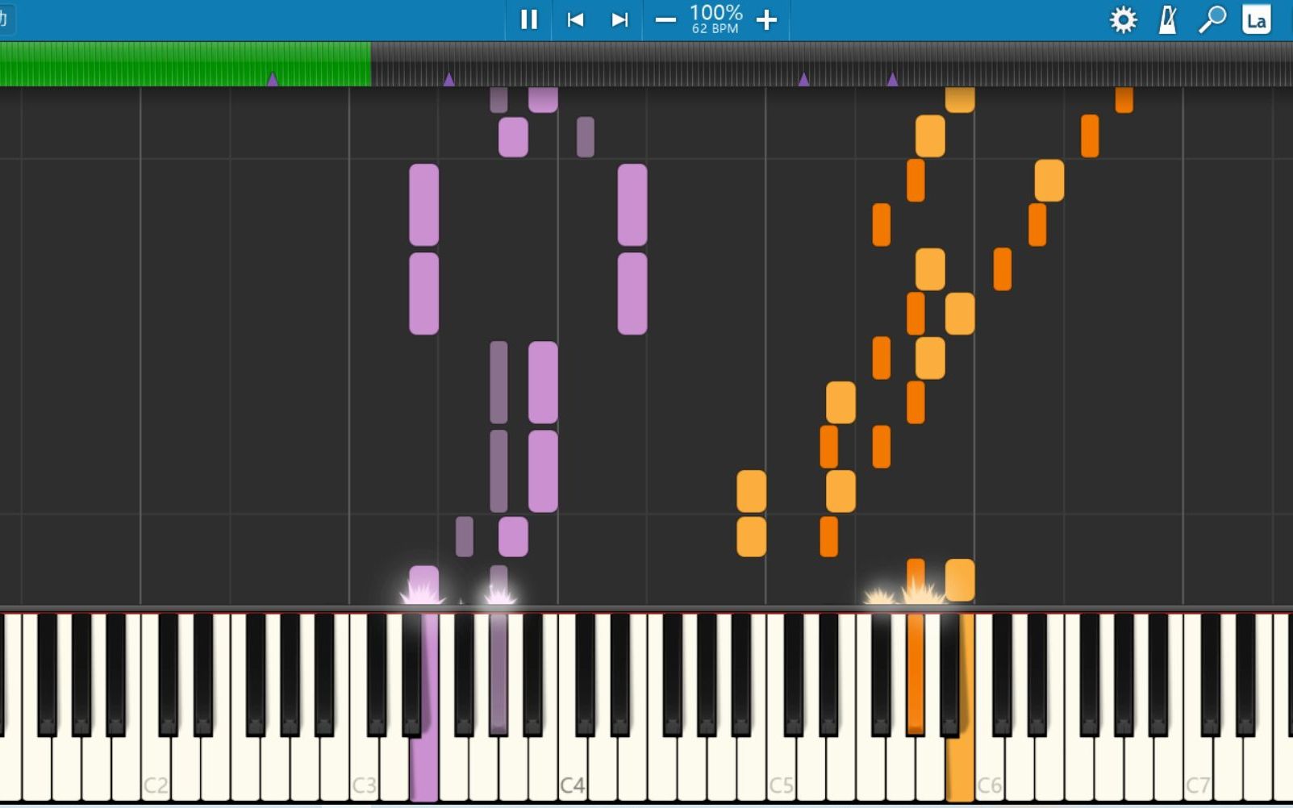The width and height of the screenshot is (1293, 808).
Task: Click the highlighted light-orange white key
Action: 959,766
